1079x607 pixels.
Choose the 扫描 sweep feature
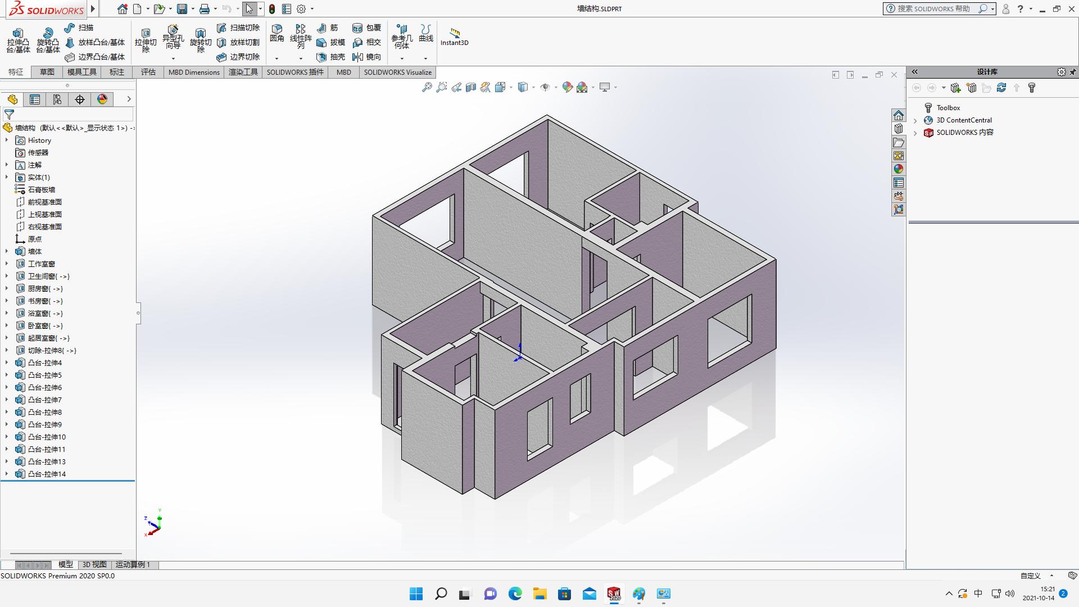click(x=79, y=28)
